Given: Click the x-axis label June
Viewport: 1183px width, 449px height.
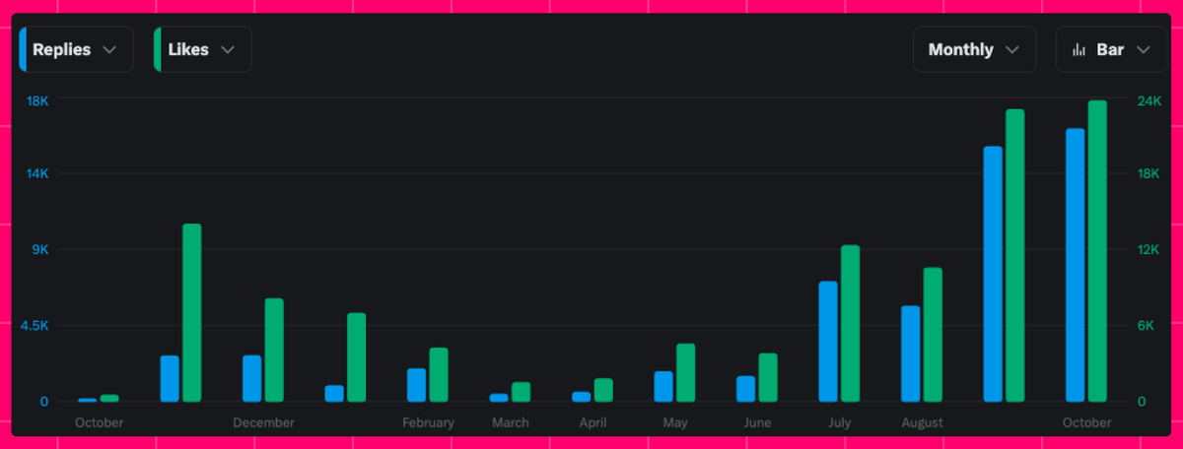Looking at the screenshot, I should 757,422.
